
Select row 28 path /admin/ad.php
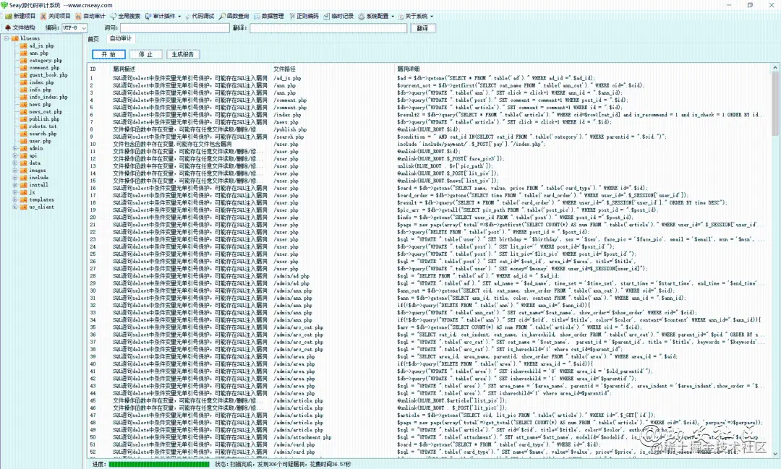291,276
